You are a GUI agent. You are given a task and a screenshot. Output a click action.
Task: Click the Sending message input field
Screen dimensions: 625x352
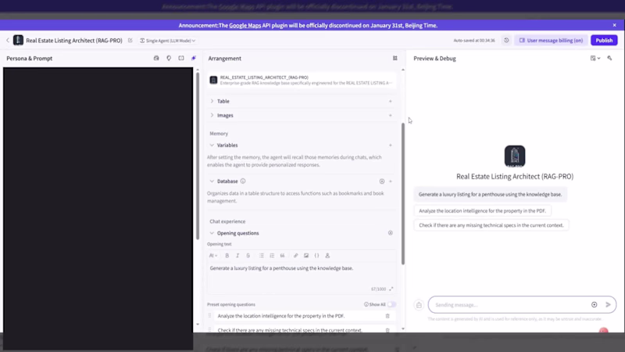(510, 305)
